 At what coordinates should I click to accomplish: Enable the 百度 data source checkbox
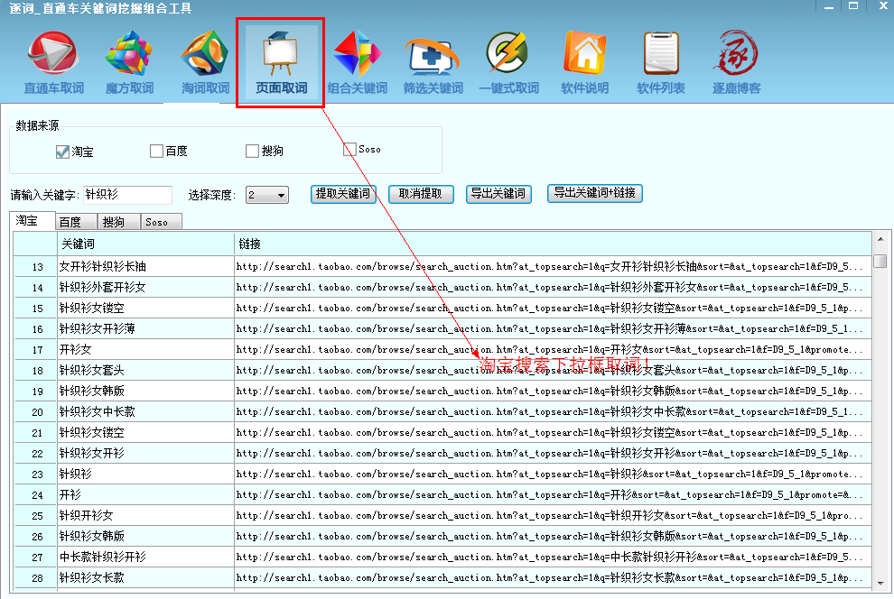tap(156, 151)
